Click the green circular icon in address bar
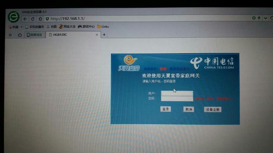Screen dimensions: 273x153 click(254, 18)
